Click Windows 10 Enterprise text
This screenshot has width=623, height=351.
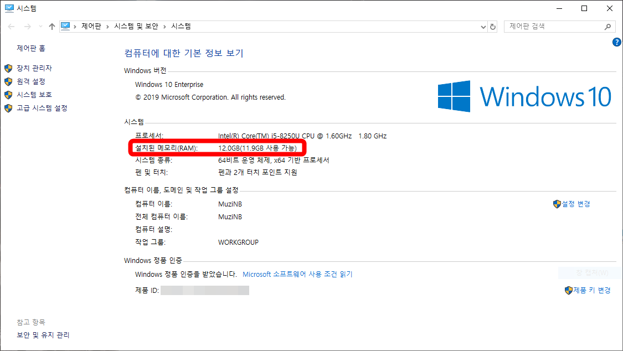click(x=169, y=85)
